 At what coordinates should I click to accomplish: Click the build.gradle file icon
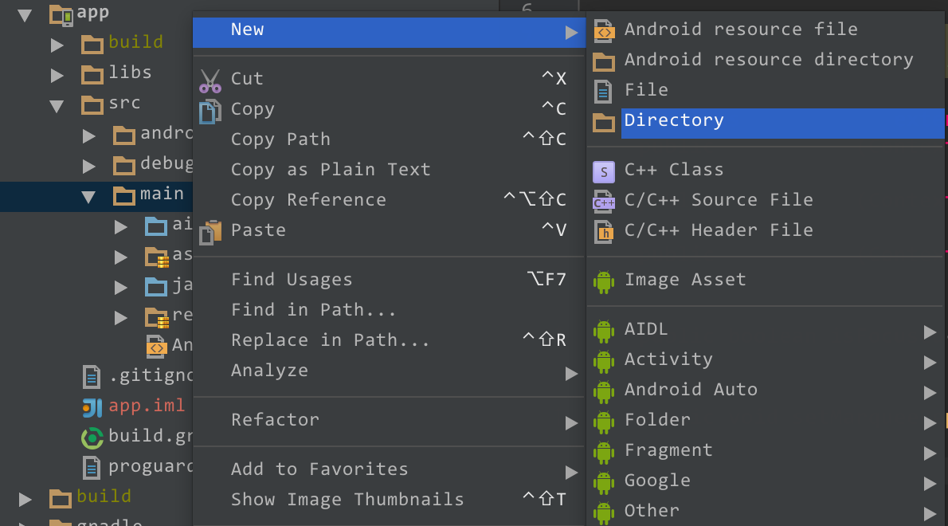pos(92,438)
